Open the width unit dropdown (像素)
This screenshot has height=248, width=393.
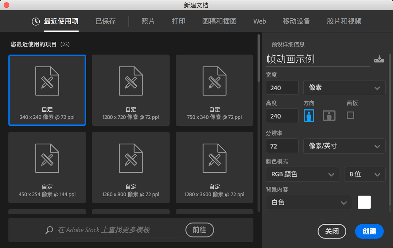click(344, 88)
